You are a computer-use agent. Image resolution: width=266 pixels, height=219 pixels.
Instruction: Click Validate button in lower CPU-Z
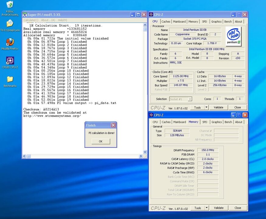tap(219, 208)
